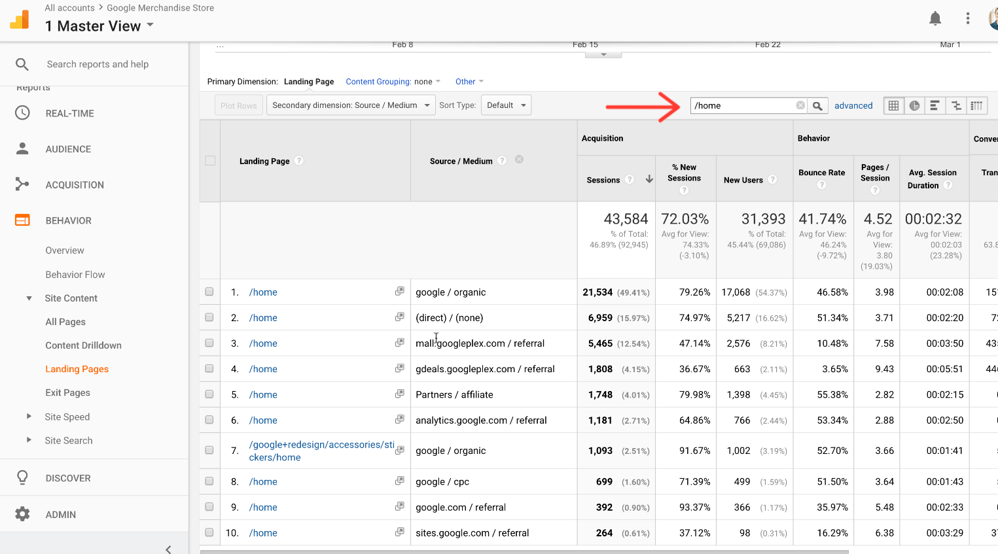Click the Audience person icon
Viewport: 998px width, 554px height.
pos(22,148)
